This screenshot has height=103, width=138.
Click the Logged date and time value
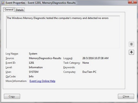pyautogui.click(x=95, y=58)
